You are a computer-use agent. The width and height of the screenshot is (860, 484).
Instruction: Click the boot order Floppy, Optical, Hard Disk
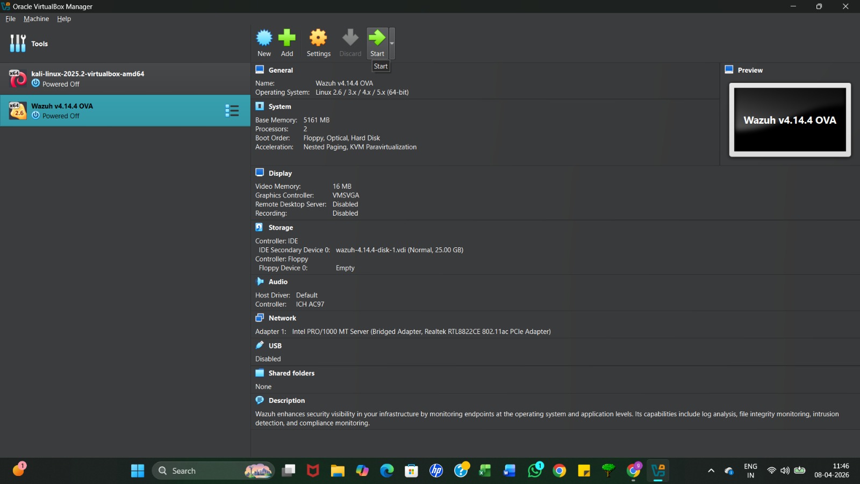[x=341, y=138]
